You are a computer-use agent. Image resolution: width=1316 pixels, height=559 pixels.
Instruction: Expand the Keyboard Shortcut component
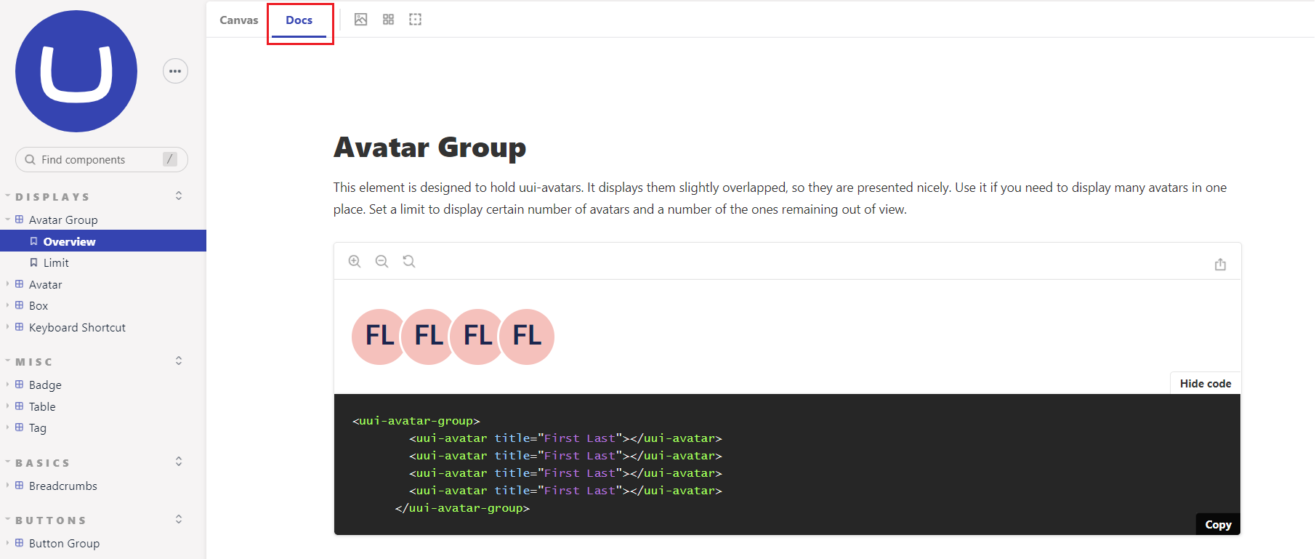tap(77, 328)
